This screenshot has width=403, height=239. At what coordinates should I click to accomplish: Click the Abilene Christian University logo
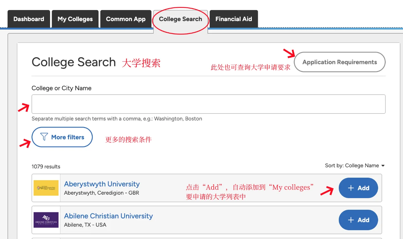46,220
